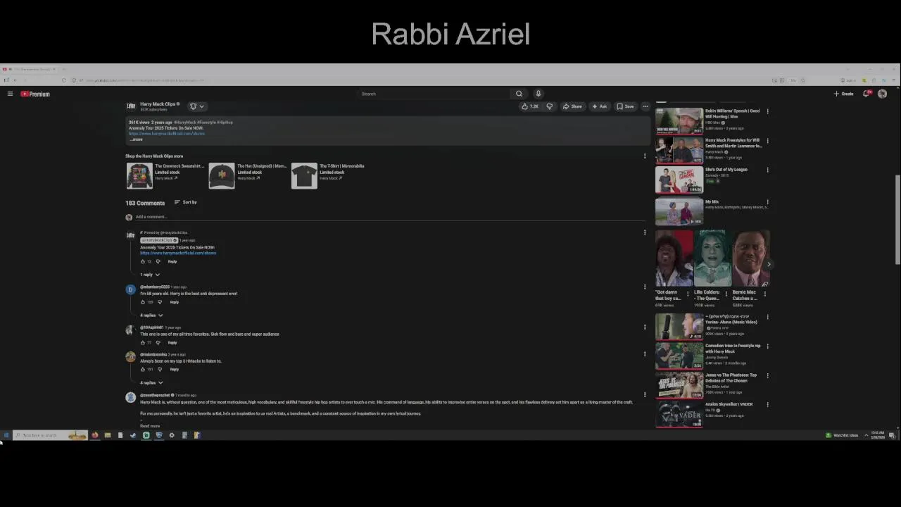The width and height of the screenshot is (901, 507).
Task: Expand long comment with Read more
Action: tap(150, 426)
